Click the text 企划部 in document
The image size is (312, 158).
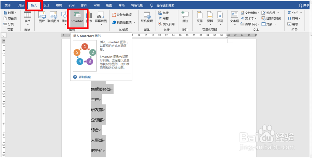tap(97, 120)
